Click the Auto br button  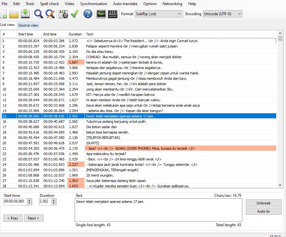(x=264, y=211)
